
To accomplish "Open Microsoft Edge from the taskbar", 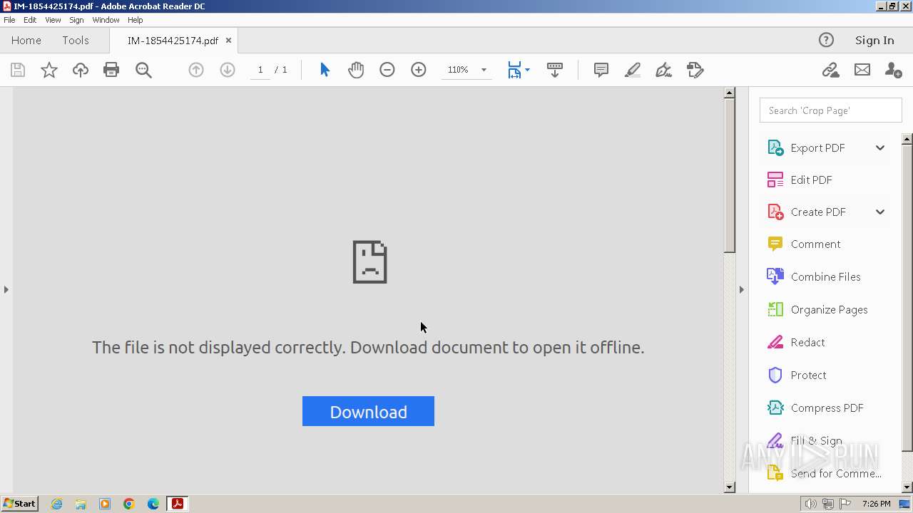I will [153, 504].
